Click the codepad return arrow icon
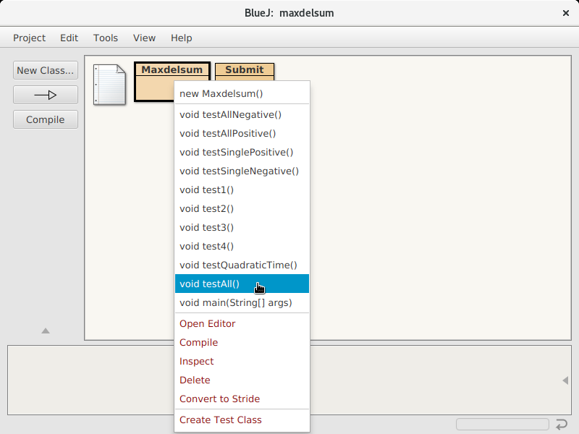This screenshot has height=434, width=579. coord(562,425)
